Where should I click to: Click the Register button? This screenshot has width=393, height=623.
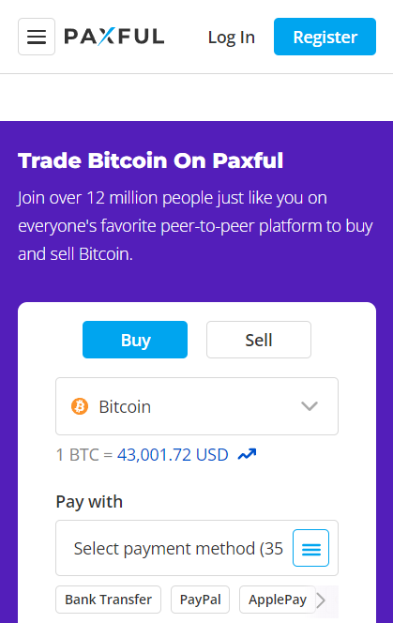click(325, 37)
